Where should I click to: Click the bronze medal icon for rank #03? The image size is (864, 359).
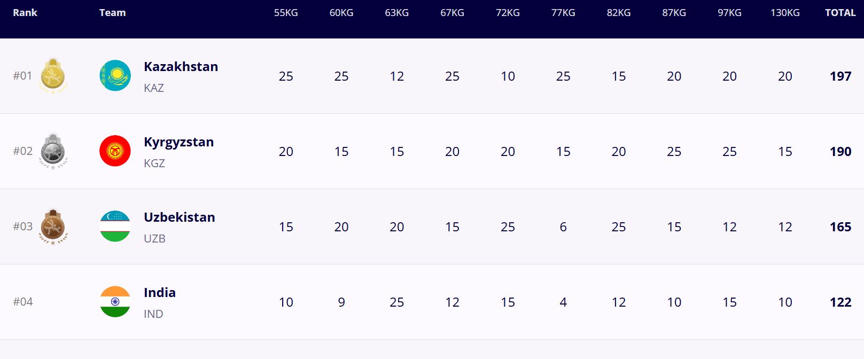tap(53, 227)
